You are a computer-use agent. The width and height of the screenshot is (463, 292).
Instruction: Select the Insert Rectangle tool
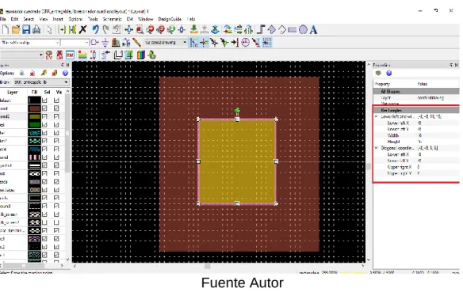292,30
